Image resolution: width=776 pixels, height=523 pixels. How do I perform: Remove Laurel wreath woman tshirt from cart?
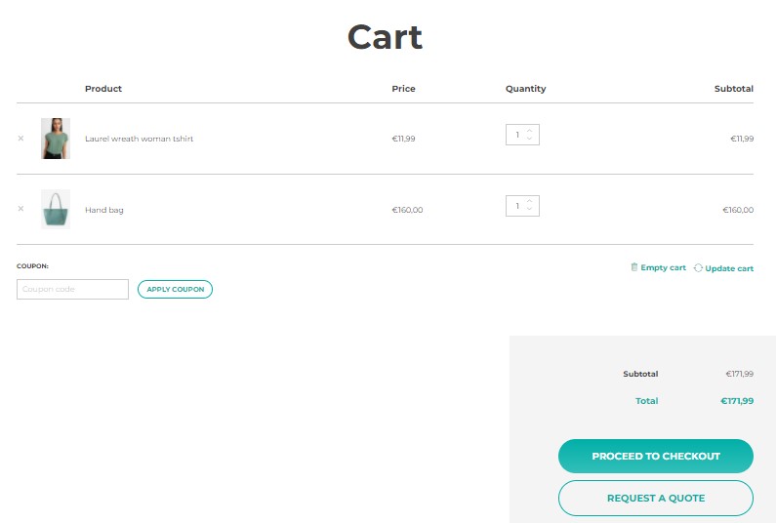[x=20, y=139]
